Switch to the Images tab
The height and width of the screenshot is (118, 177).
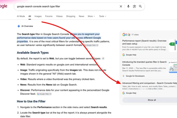point(38,16)
